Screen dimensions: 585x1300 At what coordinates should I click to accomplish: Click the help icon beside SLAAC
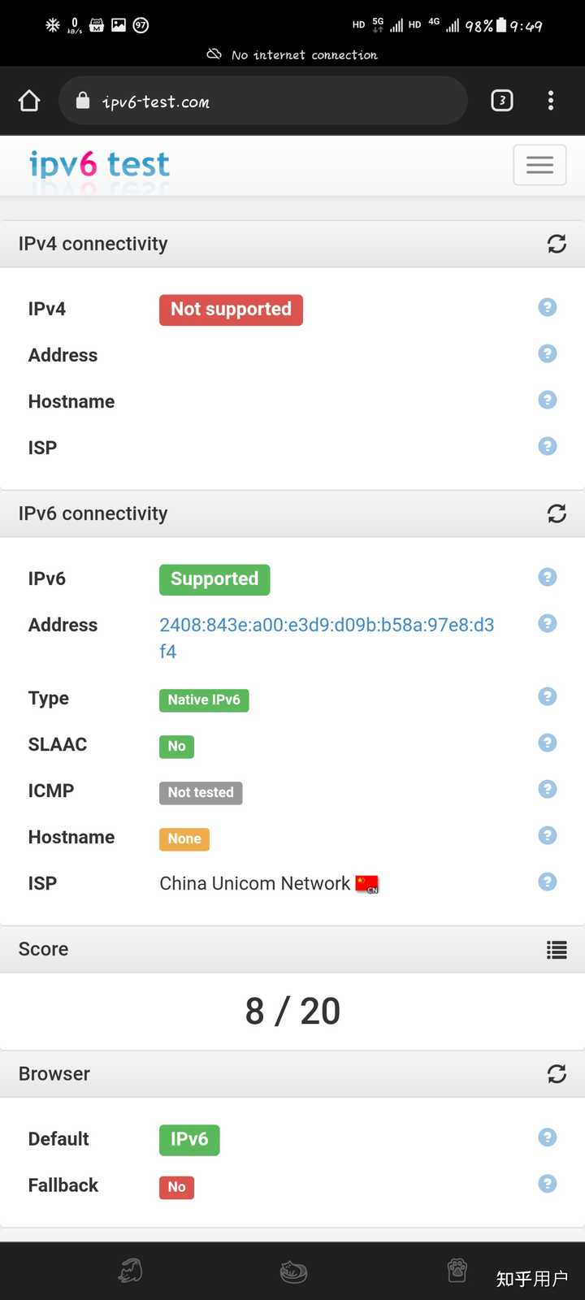547,743
